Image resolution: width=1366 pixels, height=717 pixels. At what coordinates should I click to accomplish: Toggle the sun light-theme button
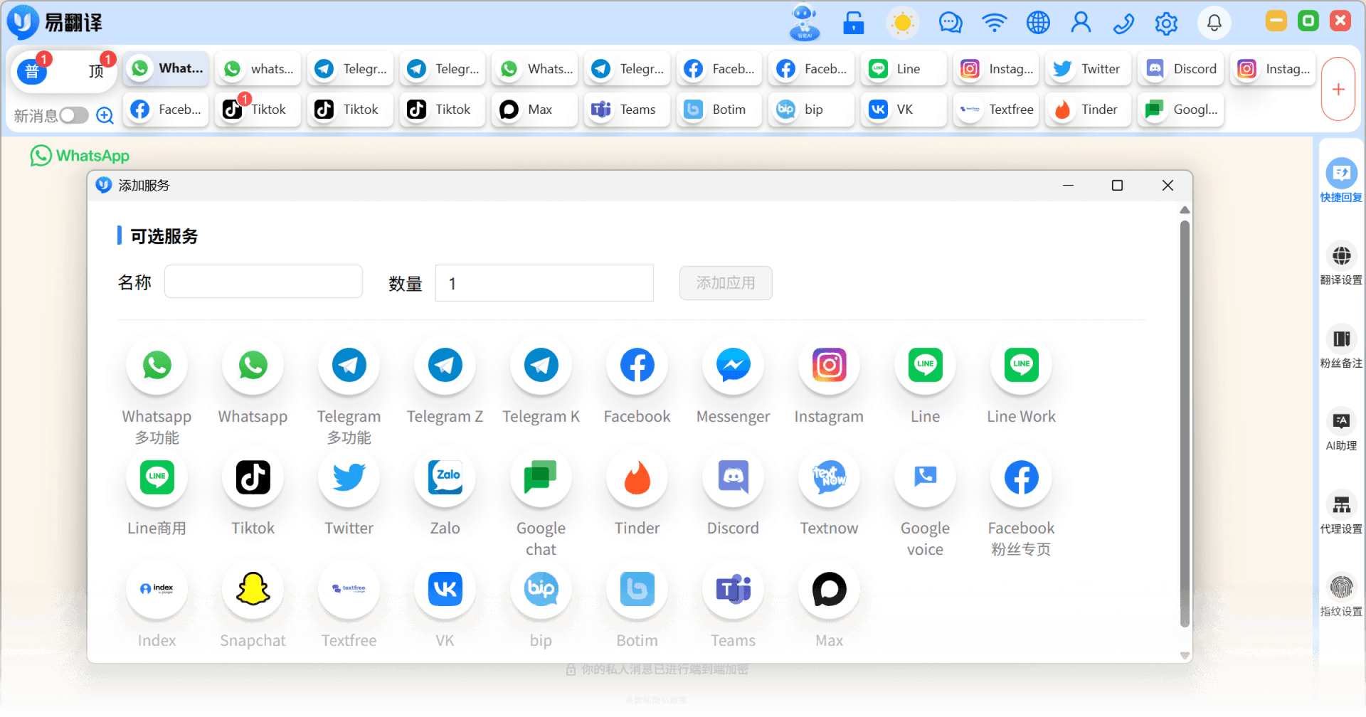click(x=902, y=23)
